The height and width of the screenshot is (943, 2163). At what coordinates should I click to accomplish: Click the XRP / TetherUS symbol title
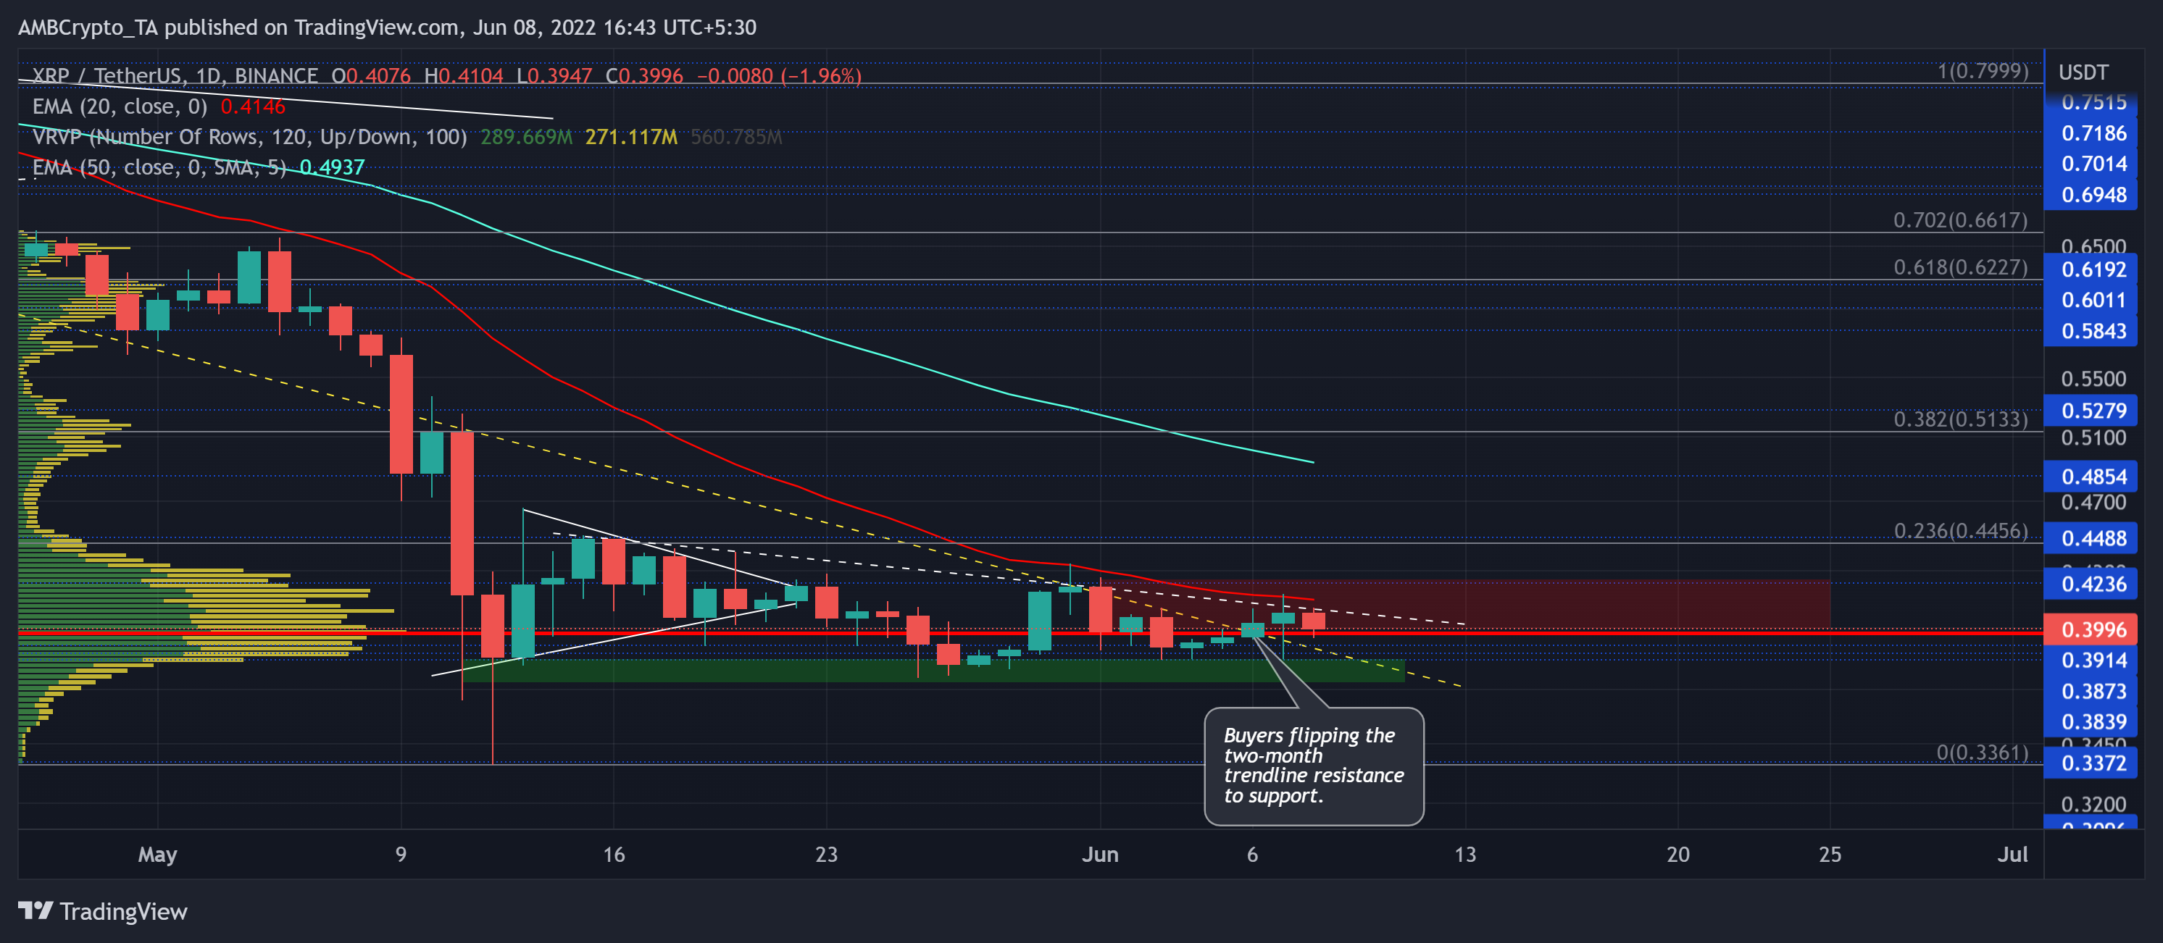tap(175, 75)
